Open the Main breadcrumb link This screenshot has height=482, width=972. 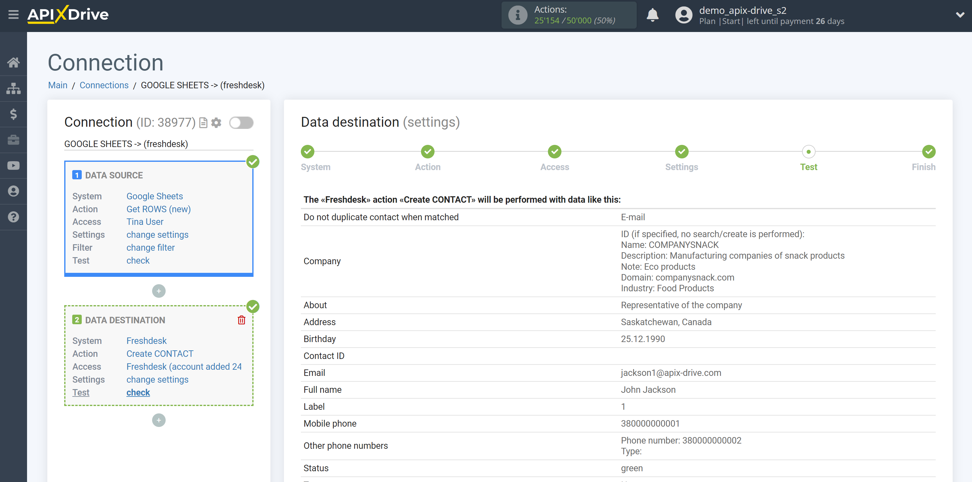click(58, 86)
